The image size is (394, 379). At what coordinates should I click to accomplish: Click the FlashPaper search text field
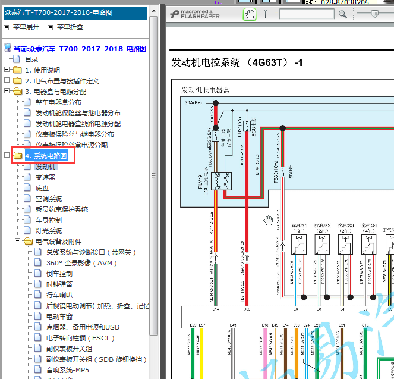(x=307, y=14)
